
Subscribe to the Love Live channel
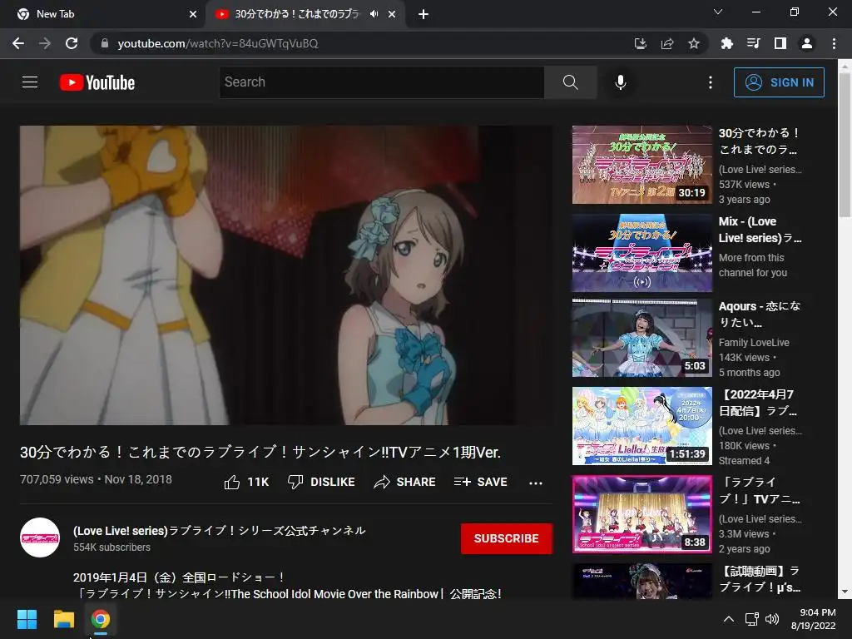point(507,538)
